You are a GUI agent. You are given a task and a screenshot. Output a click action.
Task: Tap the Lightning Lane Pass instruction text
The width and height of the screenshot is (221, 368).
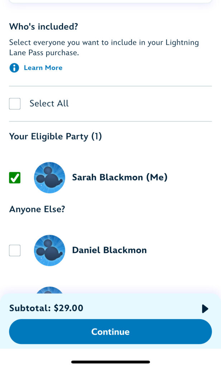click(104, 47)
